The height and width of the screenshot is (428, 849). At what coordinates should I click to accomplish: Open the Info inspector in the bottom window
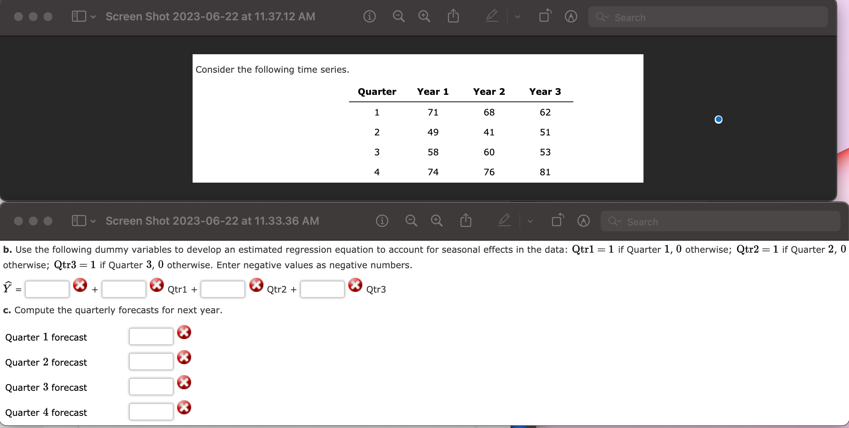click(x=382, y=221)
